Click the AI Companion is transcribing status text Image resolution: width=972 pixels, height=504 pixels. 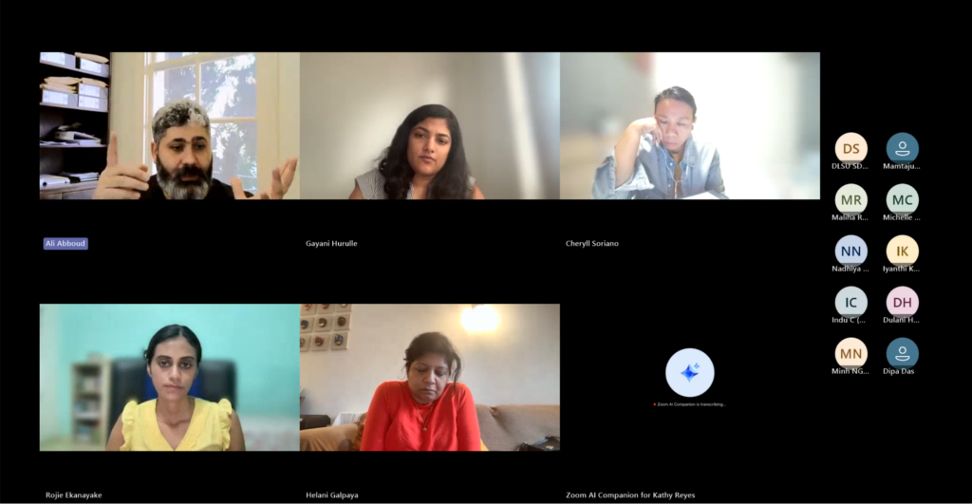point(689,404)
